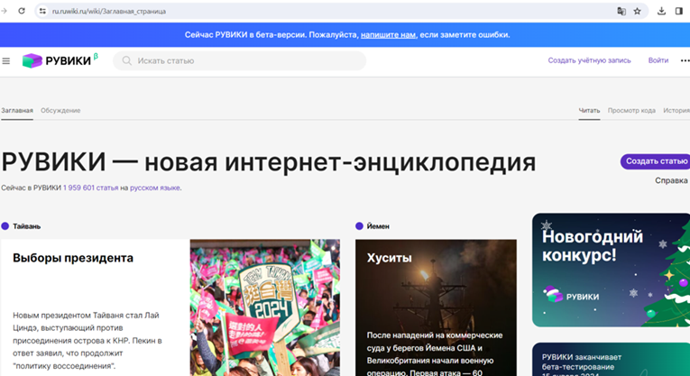This screenshot has height=376, width=690.
Task: Open the Выборы президента article heading
Action: (73, 258)
